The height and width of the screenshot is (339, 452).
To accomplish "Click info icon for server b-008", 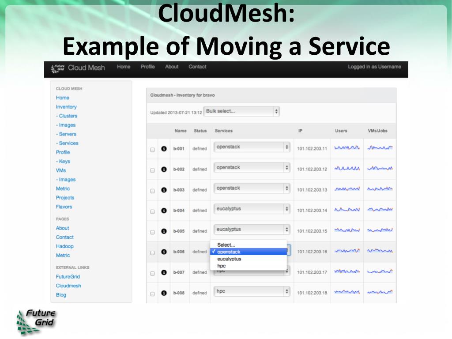I will pos(164,293).
